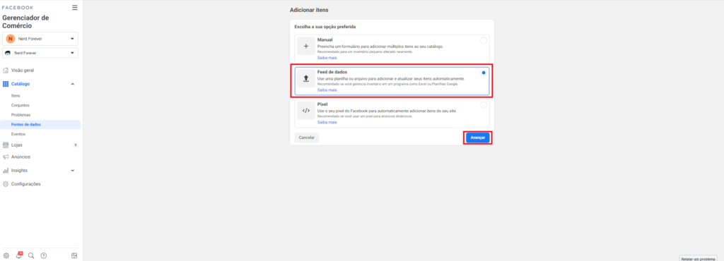This screenshot has width=724, height=261.
Task: Toggle the hamburger menu next to the Facebook logo
Action: pos(75,7)
